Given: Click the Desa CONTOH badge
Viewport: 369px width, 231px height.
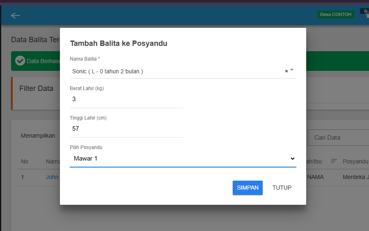Looking at the screenshot, I should click(336, 14).
